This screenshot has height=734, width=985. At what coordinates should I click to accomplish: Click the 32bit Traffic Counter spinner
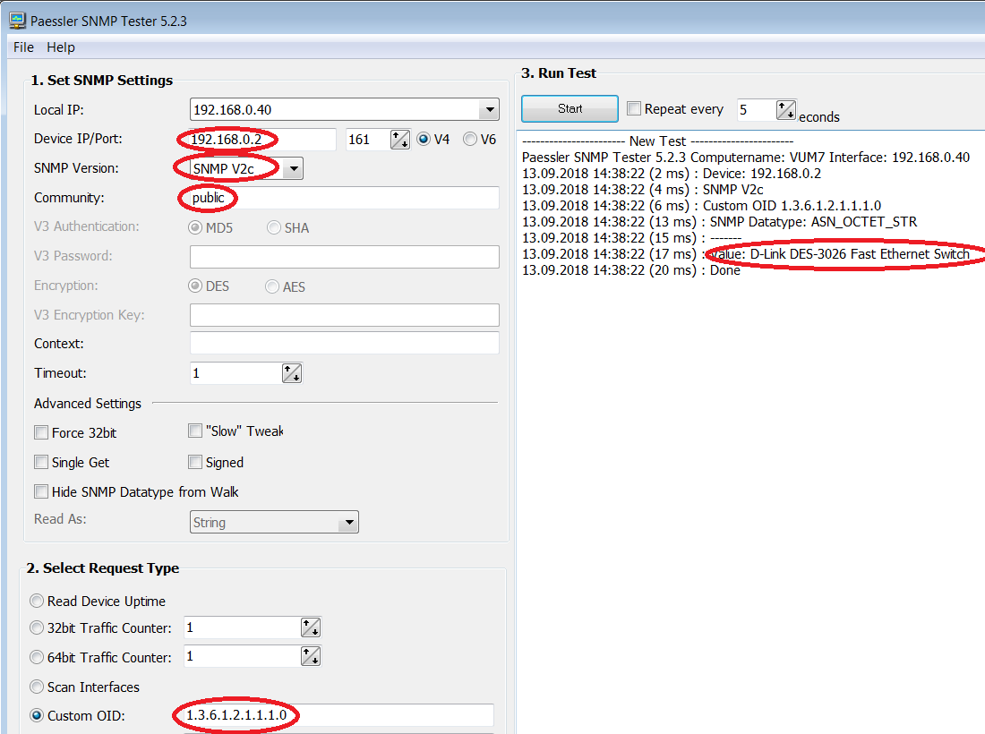tap(311, 627)
